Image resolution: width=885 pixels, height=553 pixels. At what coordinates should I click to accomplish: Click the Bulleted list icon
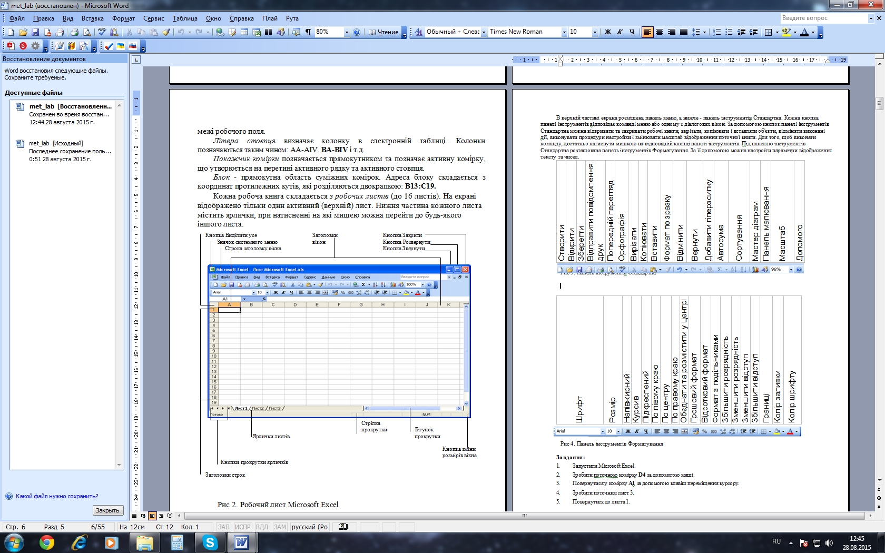coord(729,32)
